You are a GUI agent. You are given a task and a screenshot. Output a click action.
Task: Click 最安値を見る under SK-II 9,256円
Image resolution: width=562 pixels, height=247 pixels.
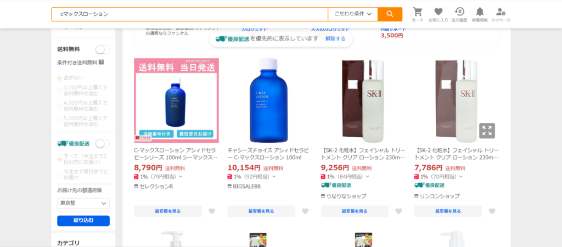(355, 211)
